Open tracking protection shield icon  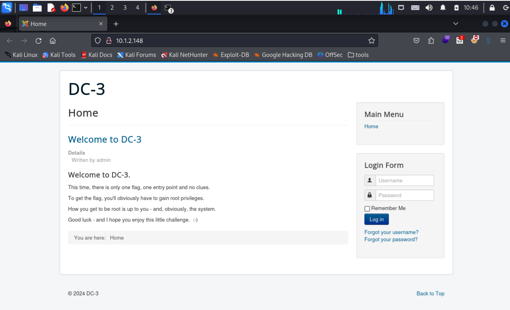(x=98, y=40)
